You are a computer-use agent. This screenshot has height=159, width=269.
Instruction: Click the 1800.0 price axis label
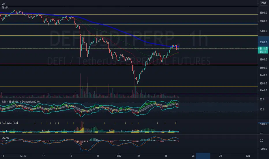[263, 60]
